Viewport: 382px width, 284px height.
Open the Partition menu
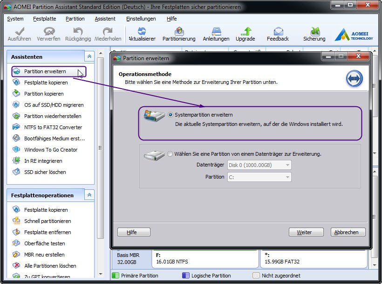pos(75,19)
